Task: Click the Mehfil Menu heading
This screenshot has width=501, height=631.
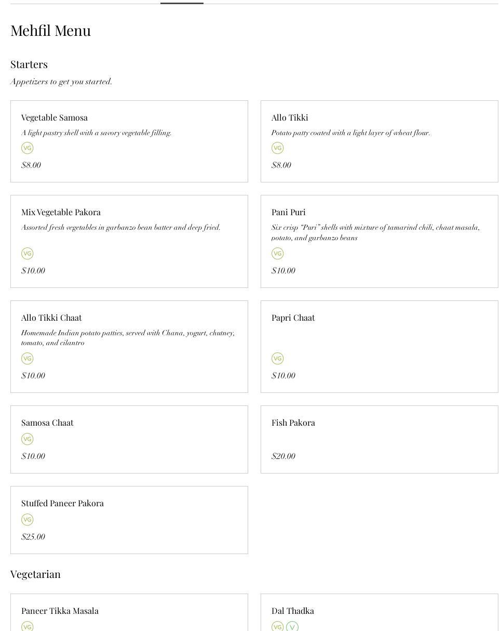Action: tap(51, 31)
